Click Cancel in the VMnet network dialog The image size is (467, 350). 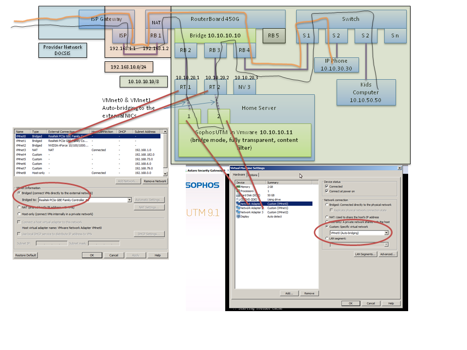114,255
